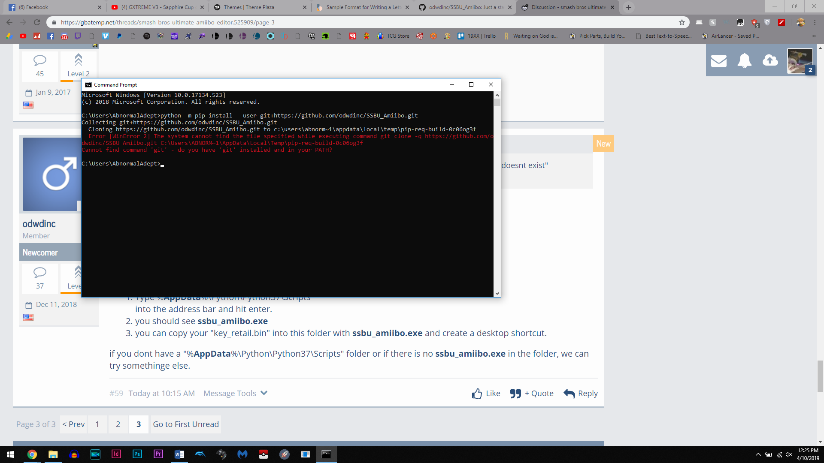This screenshot has width=824, height=463.
Task: Go to the previous page with Prev
Action: coord(73,424)
